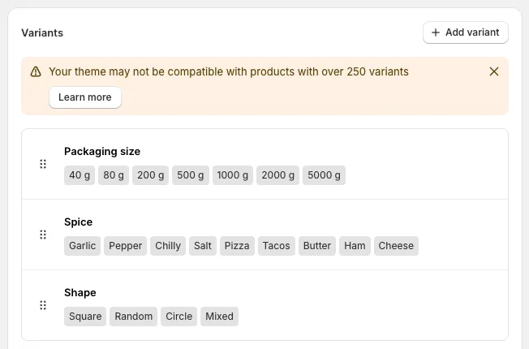Choose the Circle shape tag
529x349 pixels.
pos(178,317)
